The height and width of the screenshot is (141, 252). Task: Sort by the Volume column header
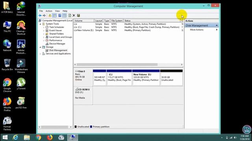(x=84, y=21)
